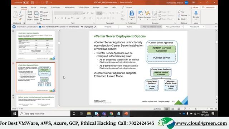The image size is (229, 129).
Task: Toggle Bold formatting
Action: tap(55, 18)
